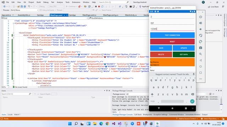Open Windows Start menu
Screen dimensions: 227x127
[70, 124]
